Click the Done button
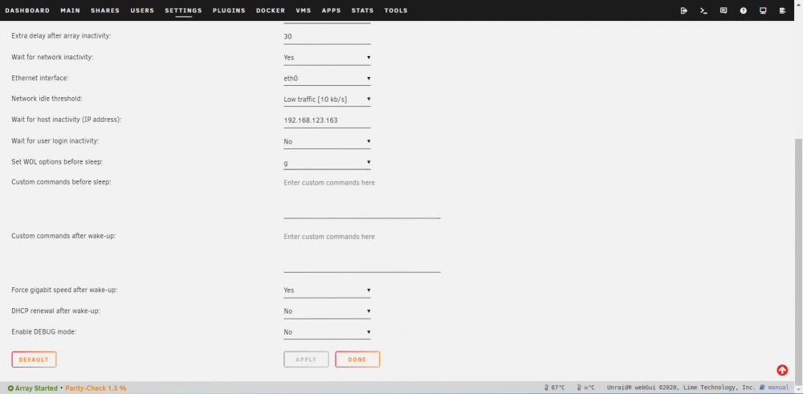The width and height of the screenshot is (803, 394). pos(357,359)
